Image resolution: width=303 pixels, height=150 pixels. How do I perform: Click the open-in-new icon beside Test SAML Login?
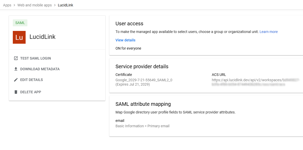(x=16, y=58)
